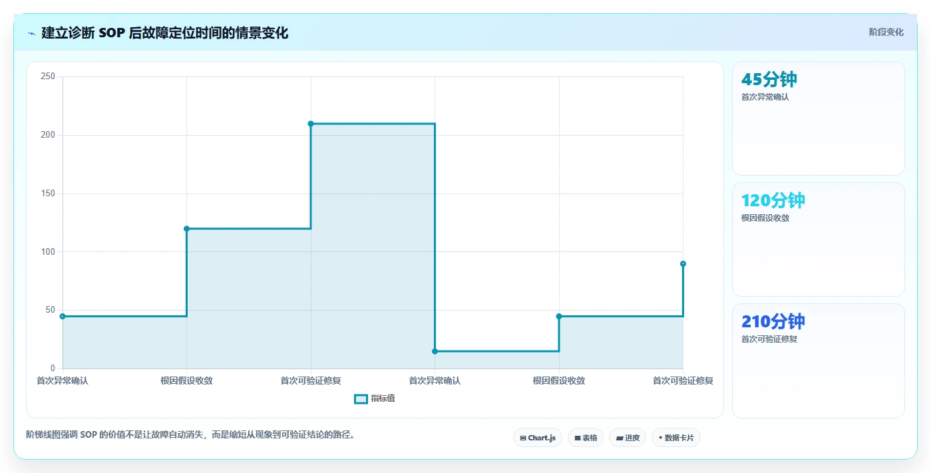931x473 pixels.
Task: Click the 45分钟 value card
Action: tap(818, 118)
